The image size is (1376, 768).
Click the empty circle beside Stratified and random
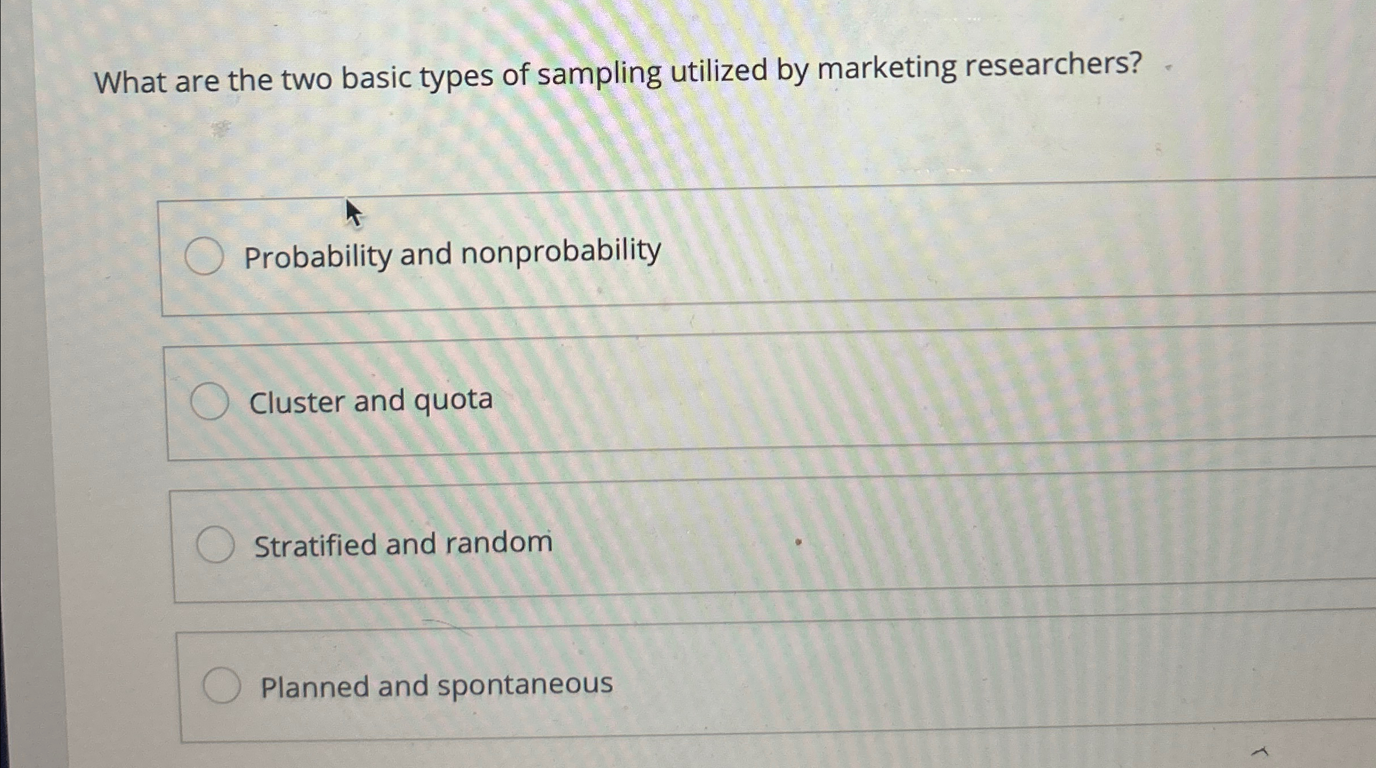pos(216,544)
